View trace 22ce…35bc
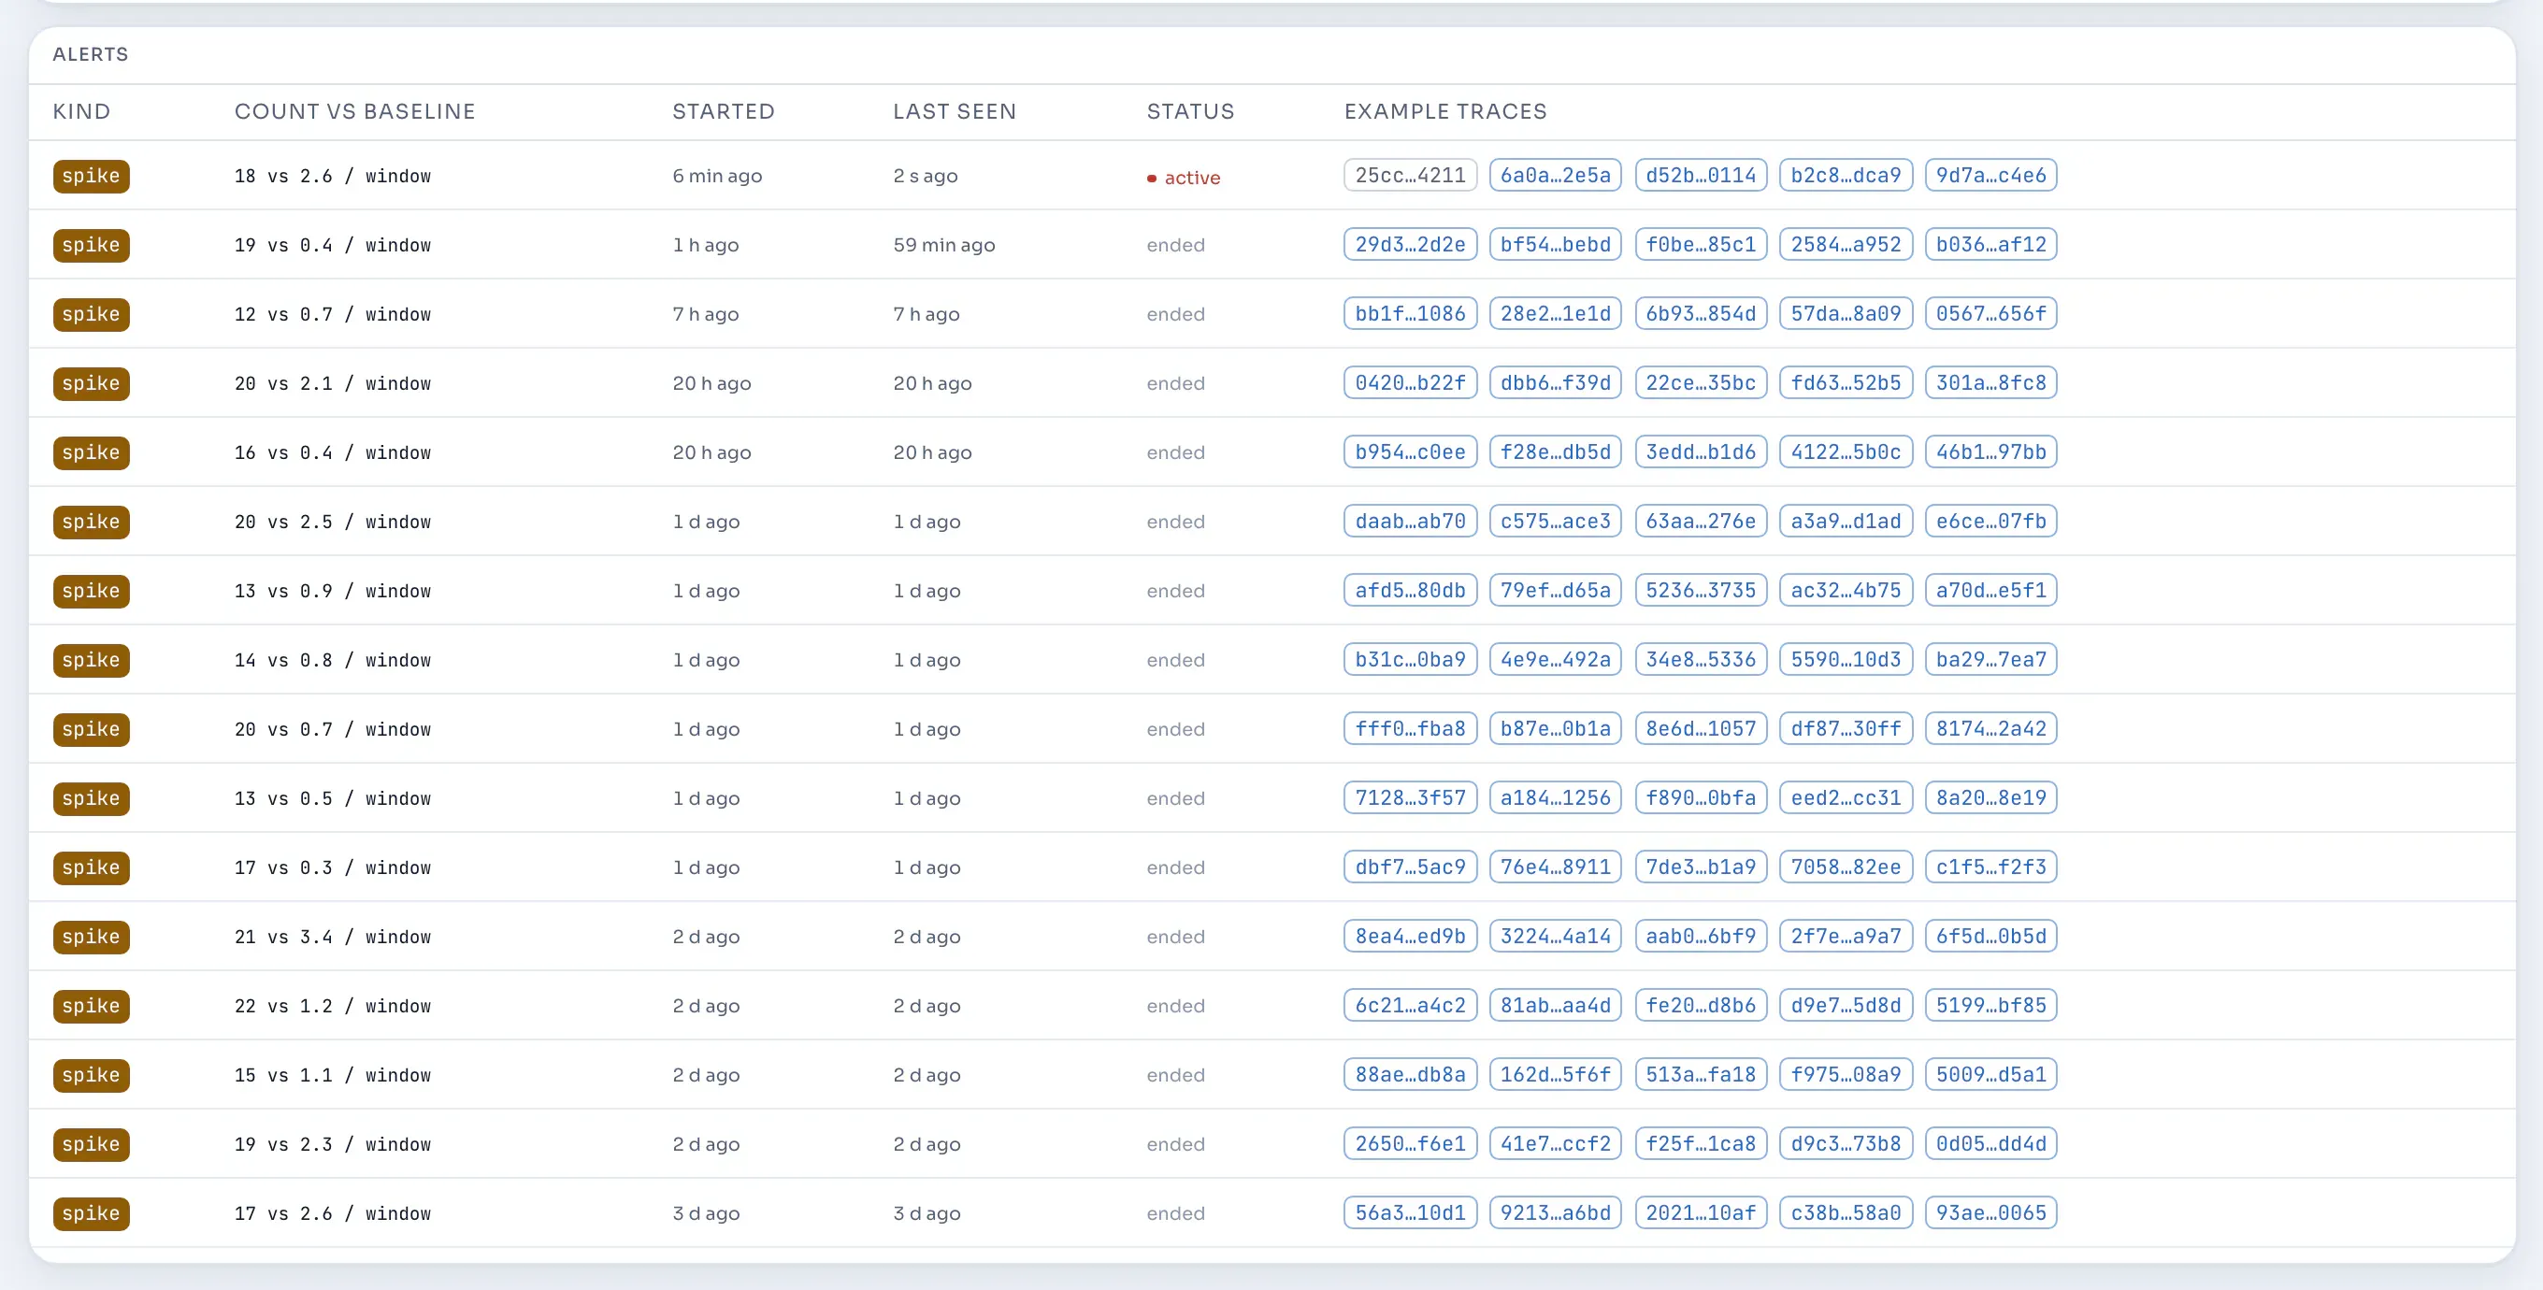Screen dimensions: 2543x1290 point(1700,383)
